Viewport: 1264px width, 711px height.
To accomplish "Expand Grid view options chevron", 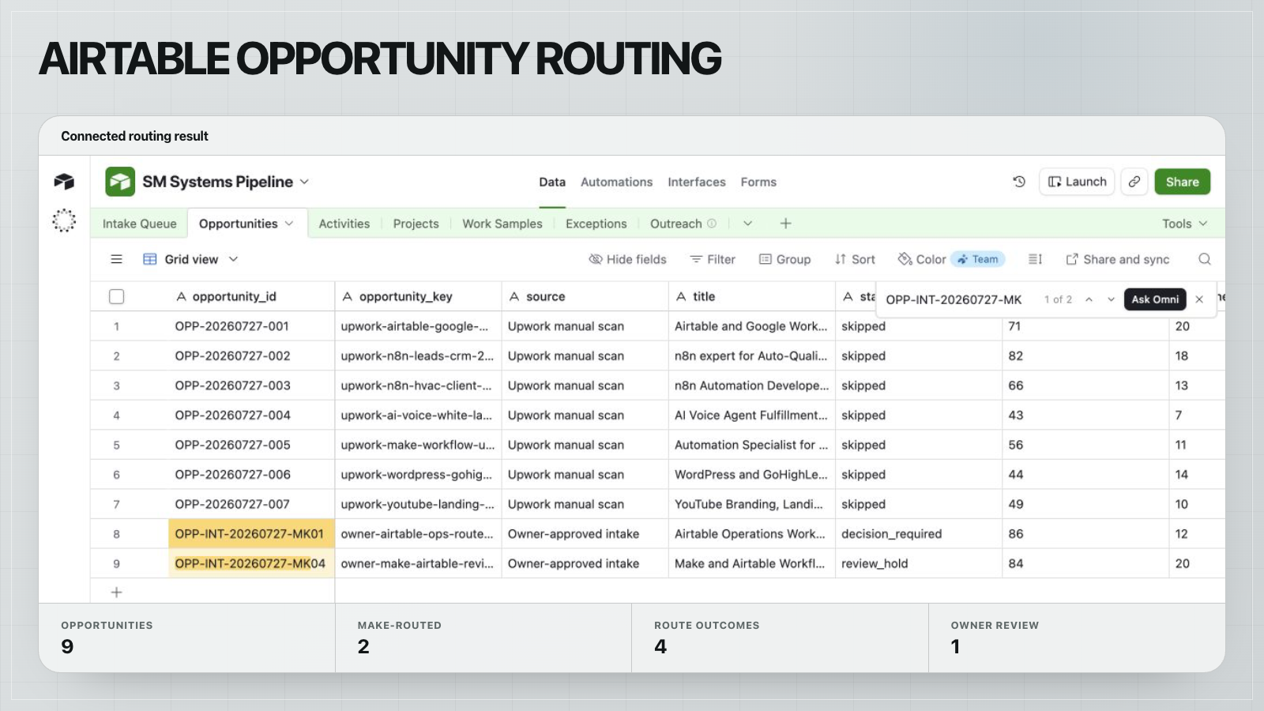I will point(233,259).
